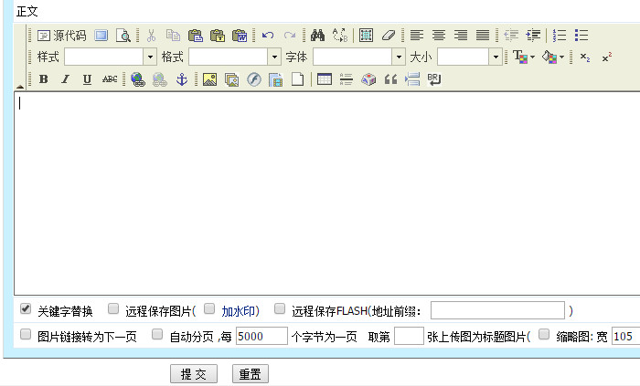Open the 大小 size dropdown
The image size is (640, 386).
pyautogui.click(x=496, y=57)
